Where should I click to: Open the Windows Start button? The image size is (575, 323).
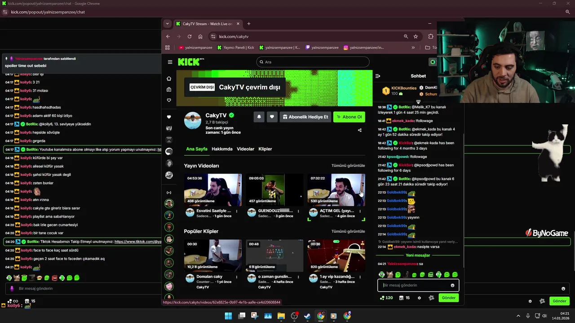pyautogui.click(x=228, y=316)
